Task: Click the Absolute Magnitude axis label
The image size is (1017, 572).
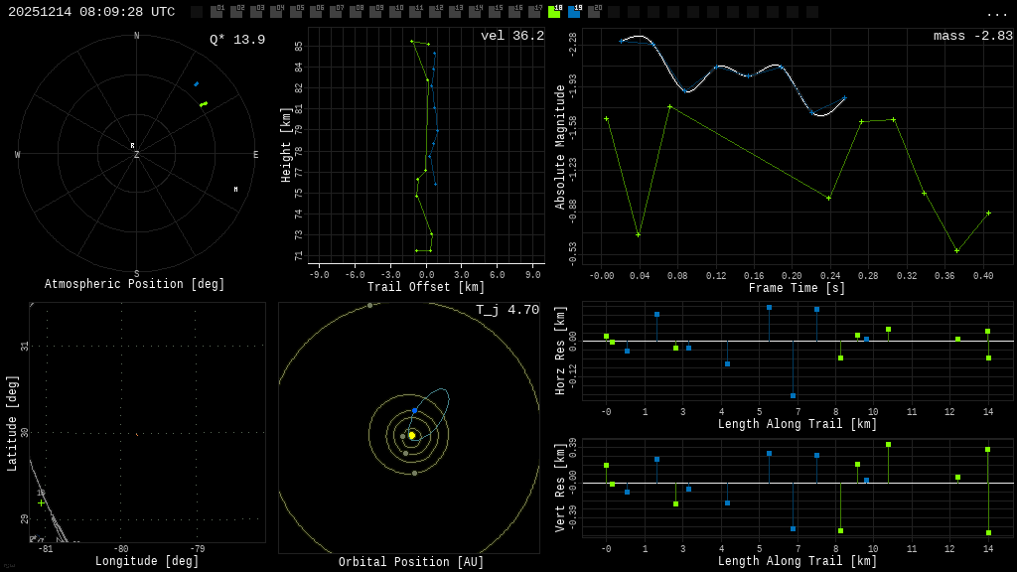Action: pyautogui.click(x=560, y=147)
